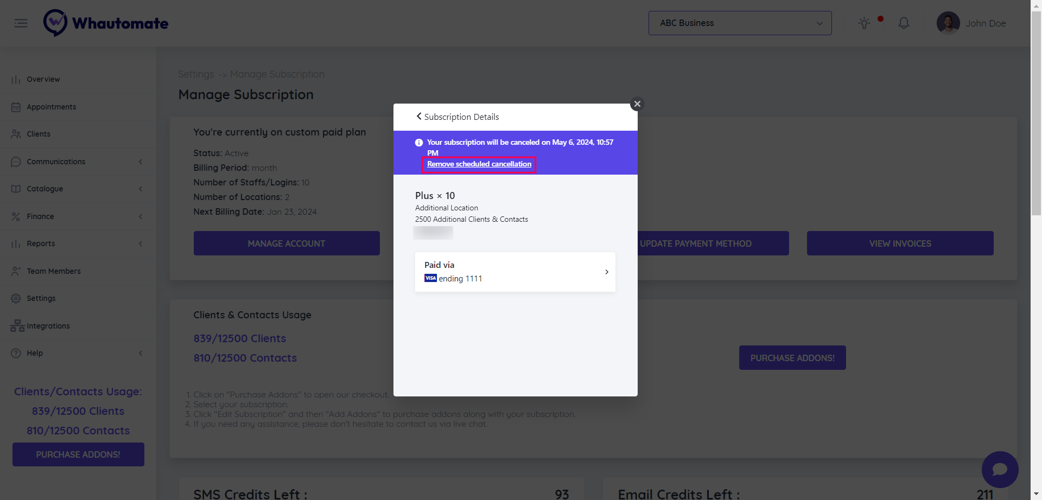Viewport: 1042px width, 500px height.
Task: Click the lightbulb ideas icon
Action: coord(864,23)
